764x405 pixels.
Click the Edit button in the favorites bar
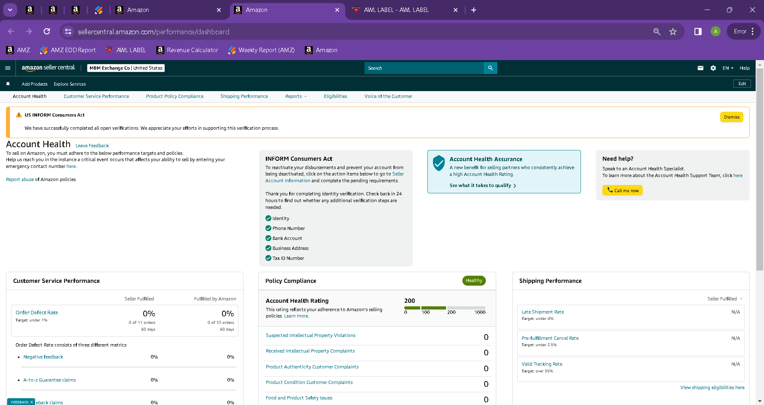pyautogui.click(x=742, y=84)
